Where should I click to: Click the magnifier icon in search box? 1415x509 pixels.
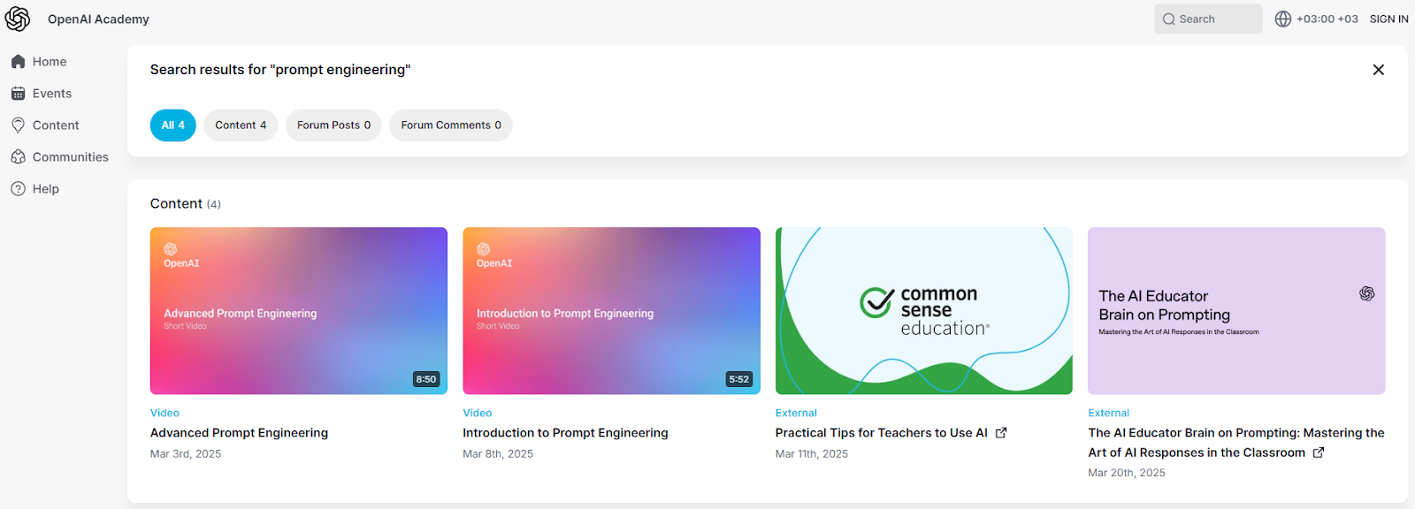[1169, 19]
